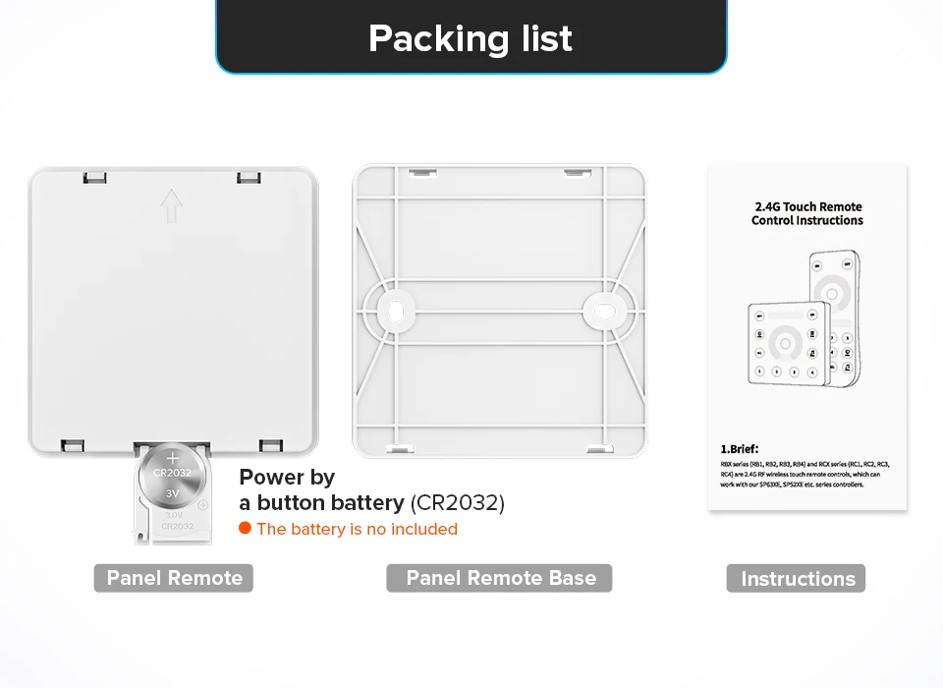Click the Instructions label

pyautogui.click(x=797, y=579)
